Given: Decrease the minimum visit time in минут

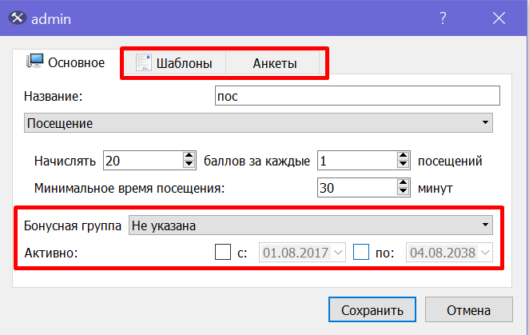Looking at the screenshot, I should click(403, 192).
